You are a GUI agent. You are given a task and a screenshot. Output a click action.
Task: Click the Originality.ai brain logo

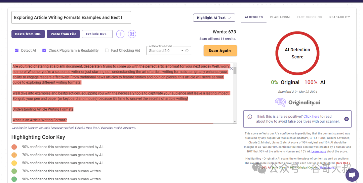click(x=280, y=103)
